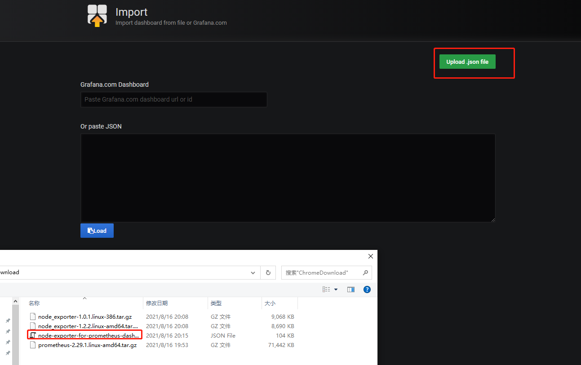This screenshot has width=581, height=365.
Task: Click the up arrow of sidebar scrollbar
Action: (15, 301)
